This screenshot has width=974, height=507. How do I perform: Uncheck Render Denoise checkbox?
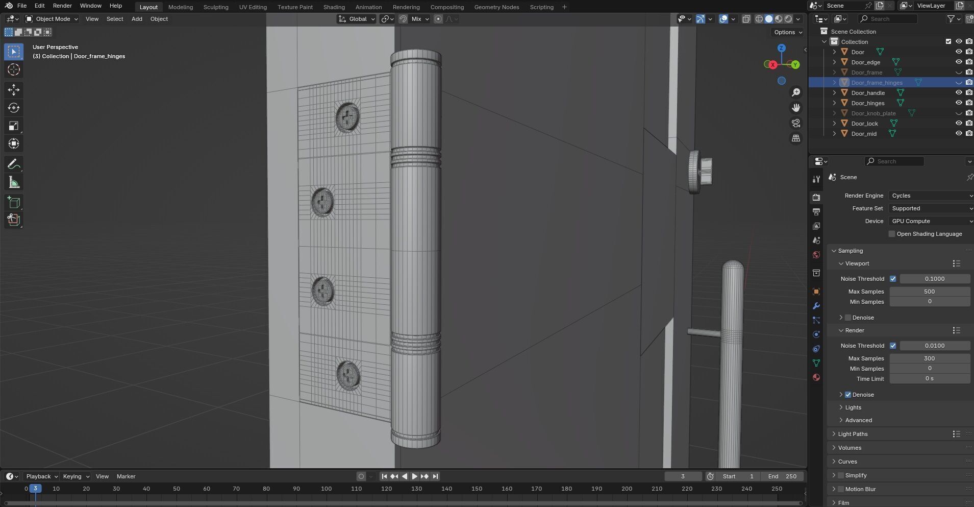click(848, 395)
